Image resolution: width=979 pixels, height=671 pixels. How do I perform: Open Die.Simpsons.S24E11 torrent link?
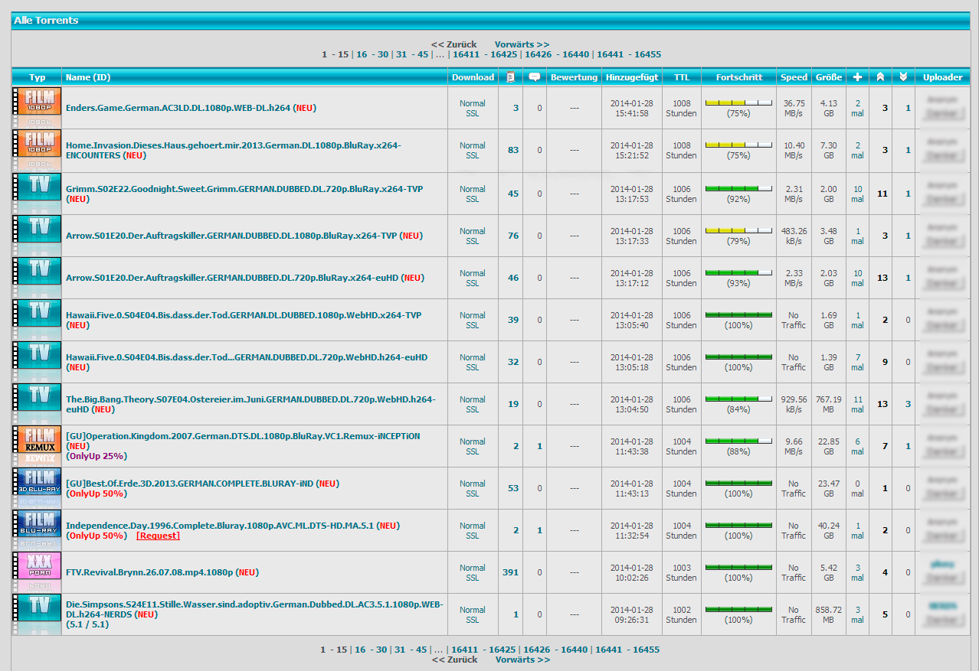click(254, 609)
